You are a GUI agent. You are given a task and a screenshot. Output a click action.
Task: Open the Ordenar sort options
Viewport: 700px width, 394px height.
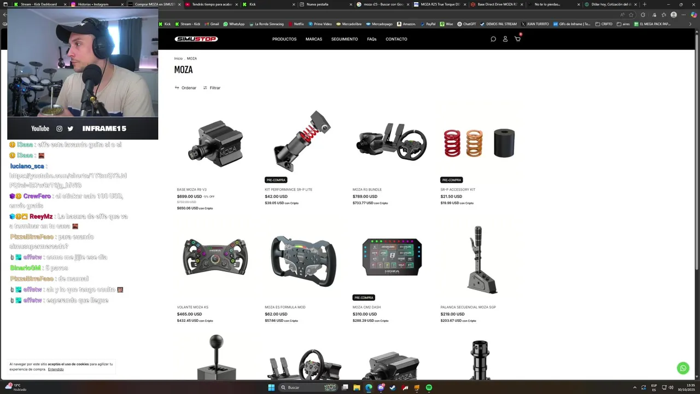185,88
